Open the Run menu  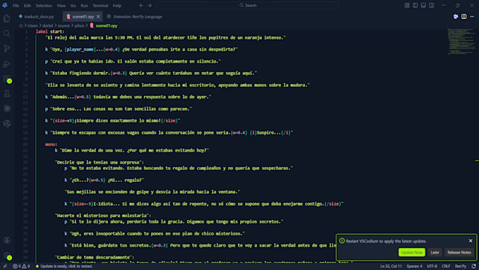[x=85, y=6]
